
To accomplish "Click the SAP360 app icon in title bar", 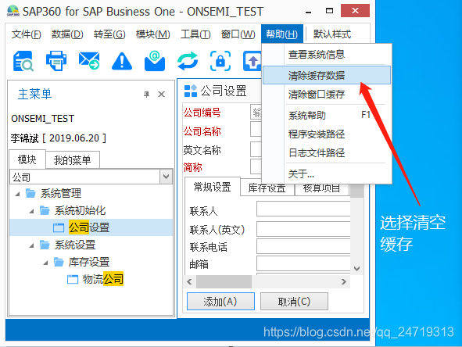I will coord(13,11).
